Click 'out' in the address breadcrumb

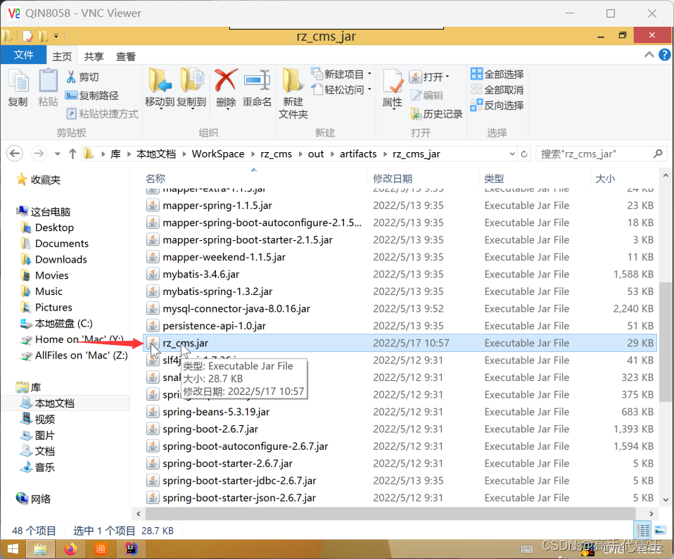click(x=316, y=154)
